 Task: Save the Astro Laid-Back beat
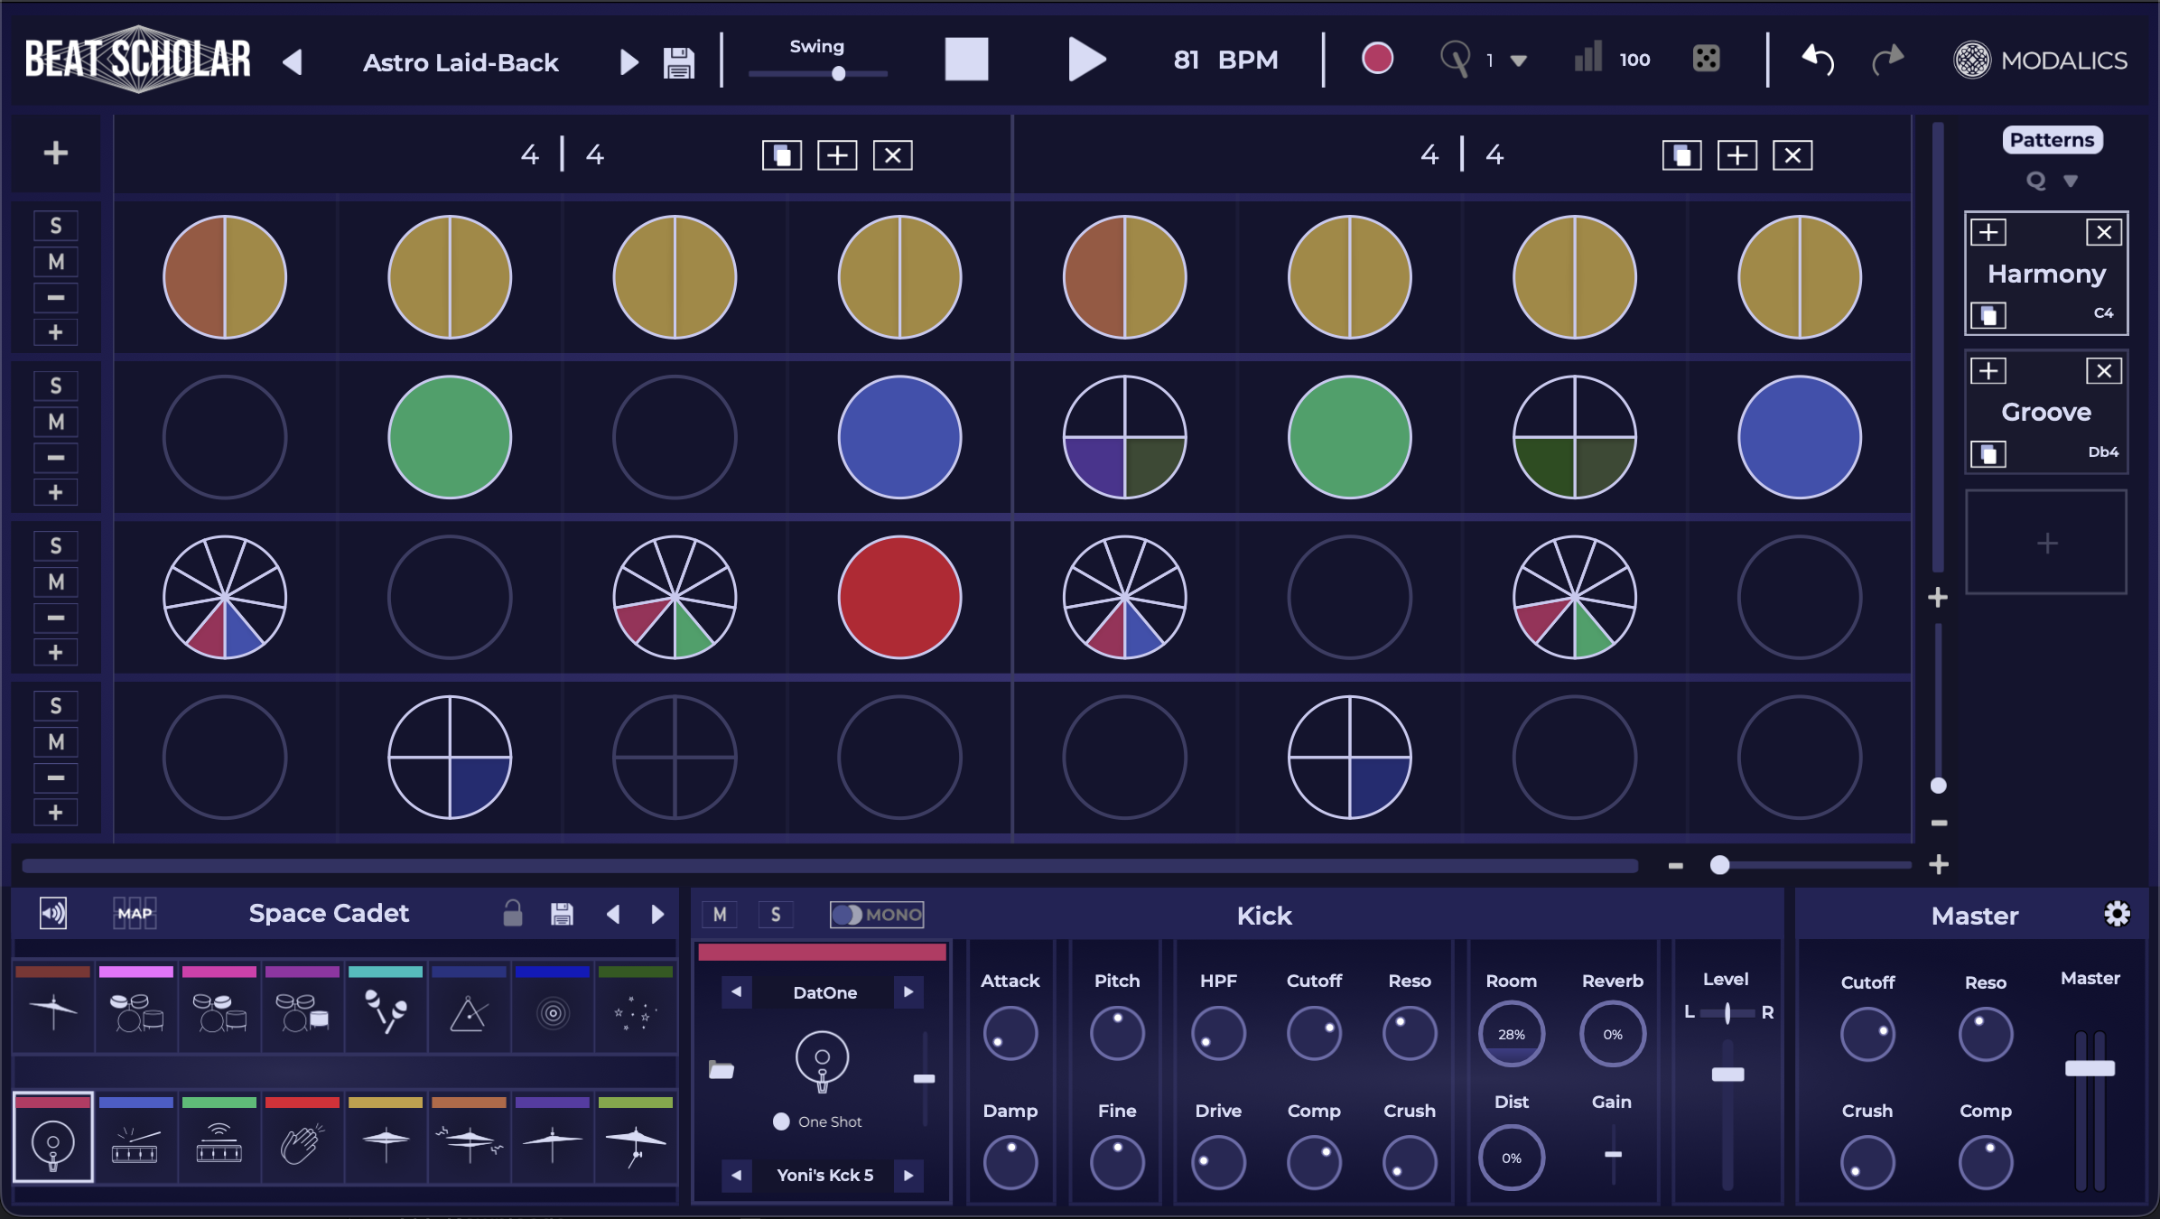[678, 60]
